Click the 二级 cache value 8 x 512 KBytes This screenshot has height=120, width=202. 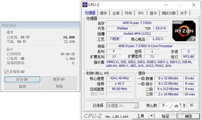(x=168, y=89)
